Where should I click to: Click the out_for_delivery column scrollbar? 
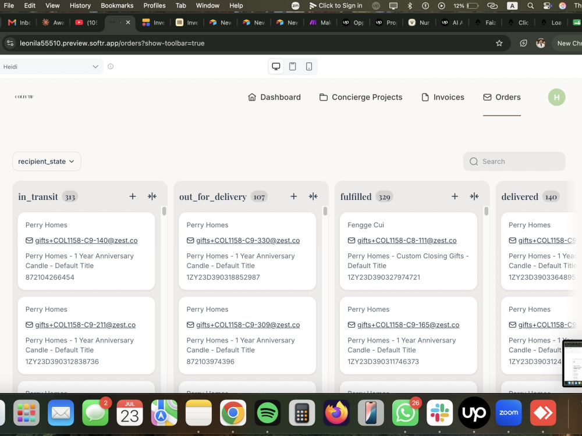[325, 211]
